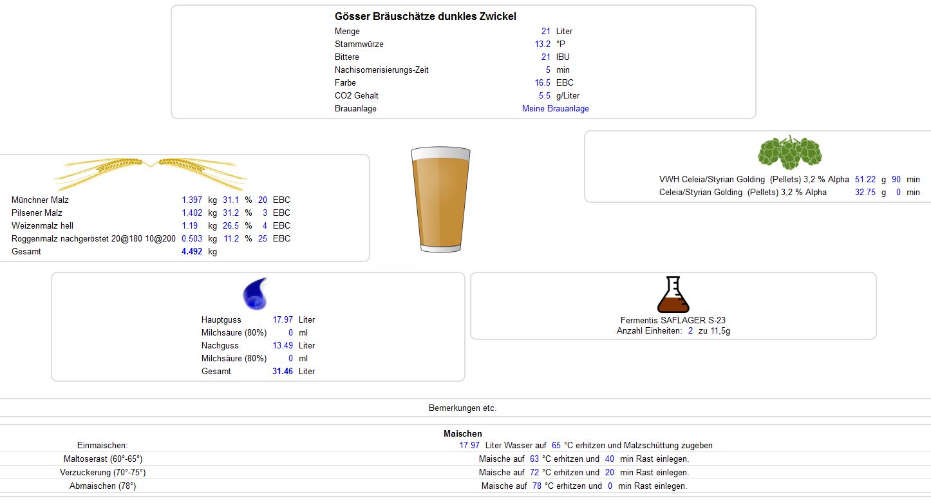Edit the 90 min hop boil time
This screenshot has height=503, width=931.
(x=896, y=180)
